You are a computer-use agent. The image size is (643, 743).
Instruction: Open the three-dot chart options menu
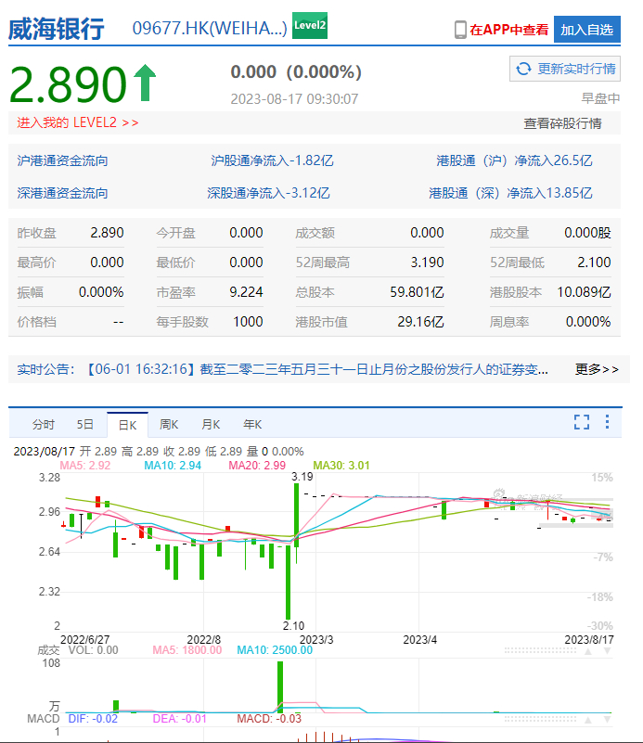607,422
